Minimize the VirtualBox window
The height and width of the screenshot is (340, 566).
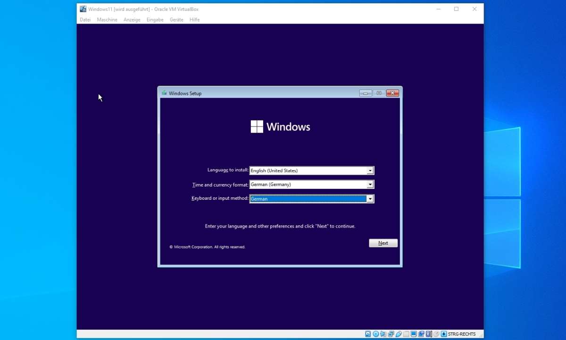[438, 9]
